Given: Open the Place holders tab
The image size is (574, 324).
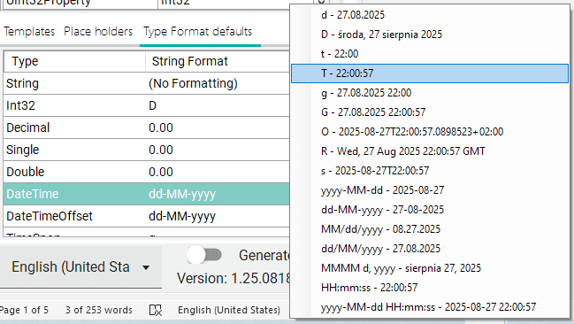Looking at the screenshot, I should [x=98, y=32].
